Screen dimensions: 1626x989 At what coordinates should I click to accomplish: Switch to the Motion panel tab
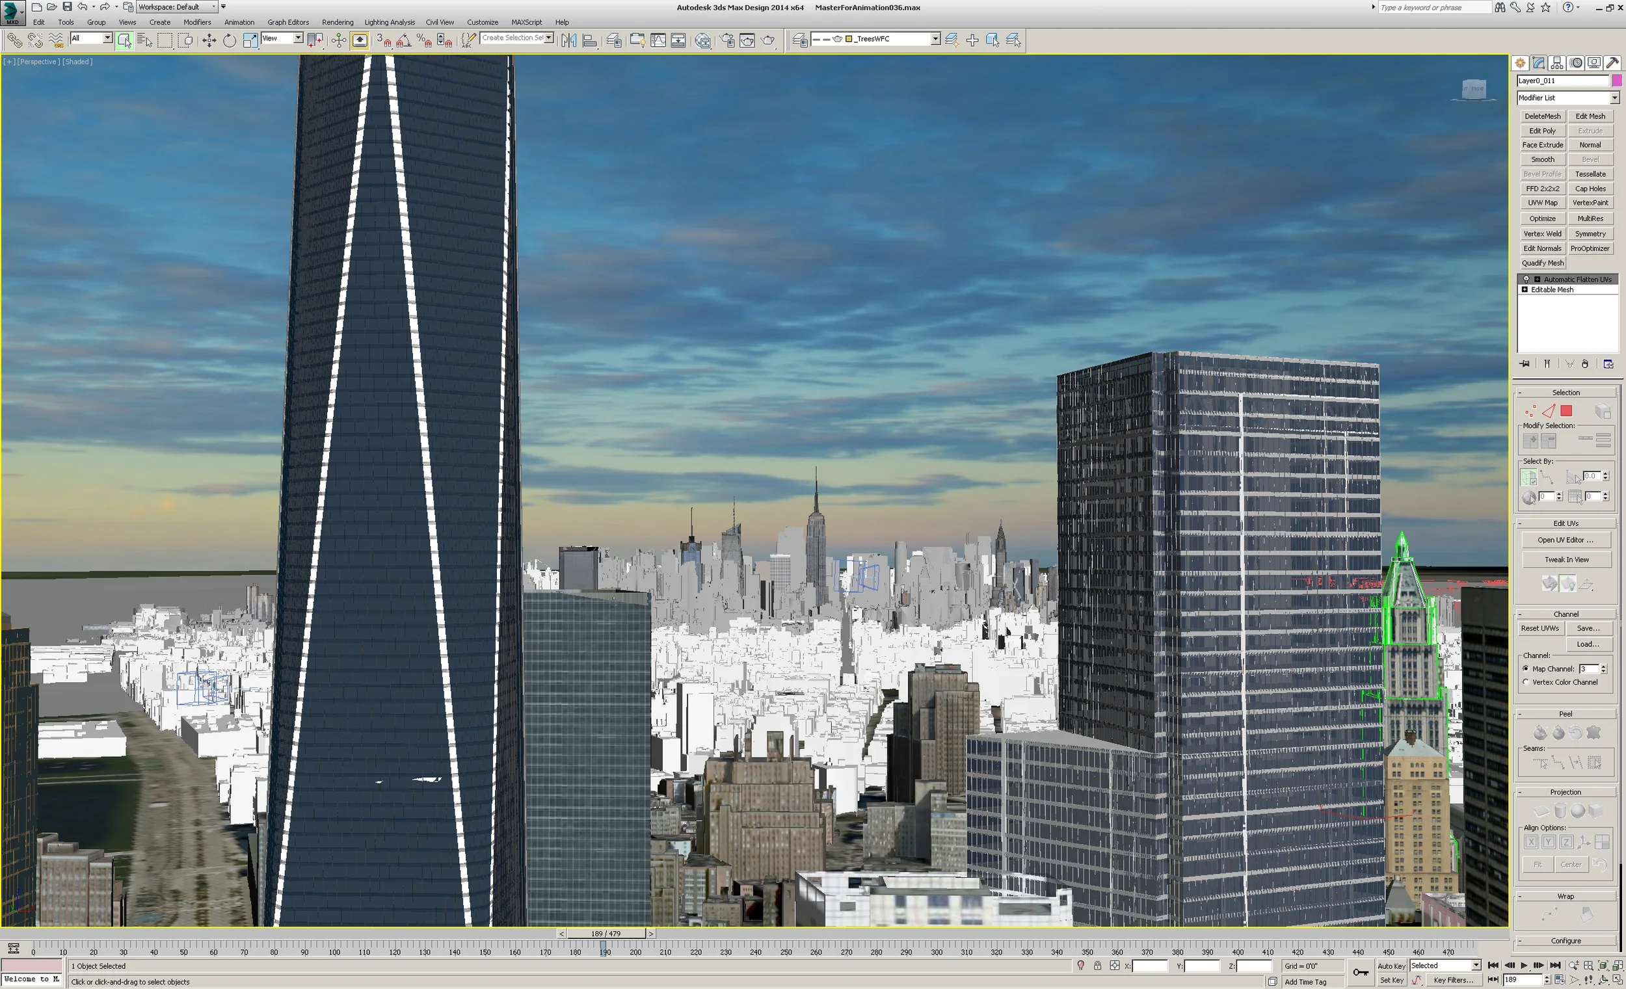1576,62
